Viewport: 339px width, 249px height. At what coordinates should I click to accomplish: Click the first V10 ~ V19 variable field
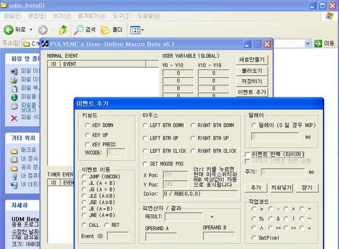click(x=213, y=73)
